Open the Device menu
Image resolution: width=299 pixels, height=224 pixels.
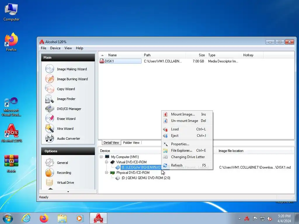coord(55,48)
